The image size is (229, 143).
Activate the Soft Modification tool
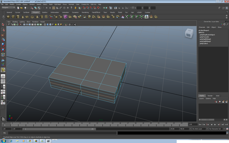tap(3, 60)
